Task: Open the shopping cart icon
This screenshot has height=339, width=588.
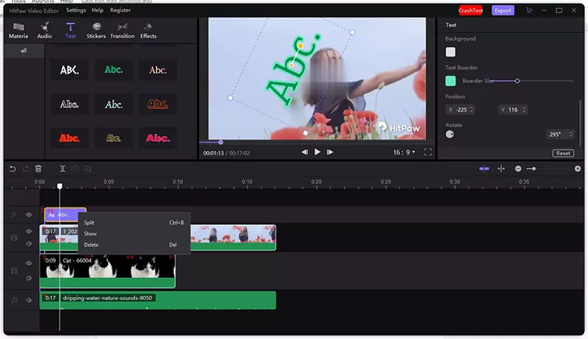Action: coord(529,10)
